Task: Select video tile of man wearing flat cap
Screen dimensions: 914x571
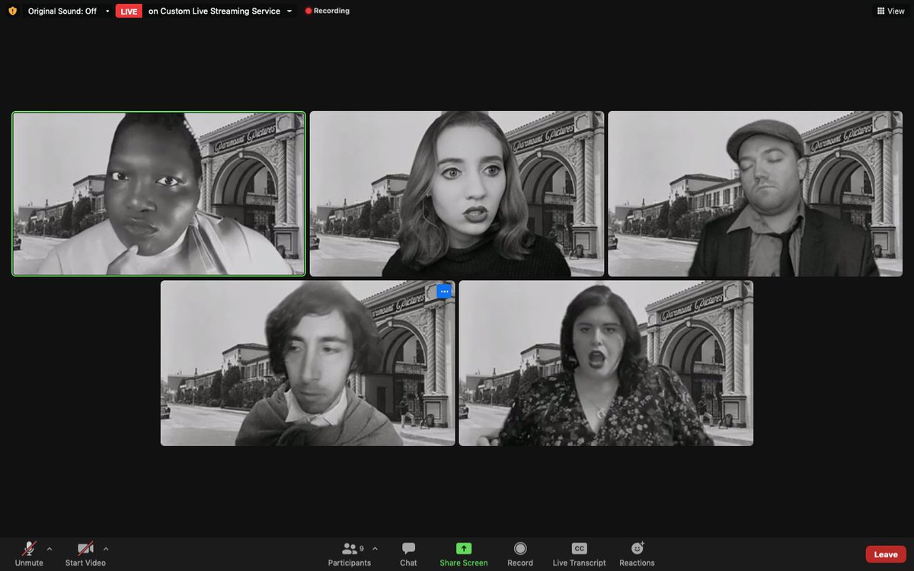Action: click(755, 193)
